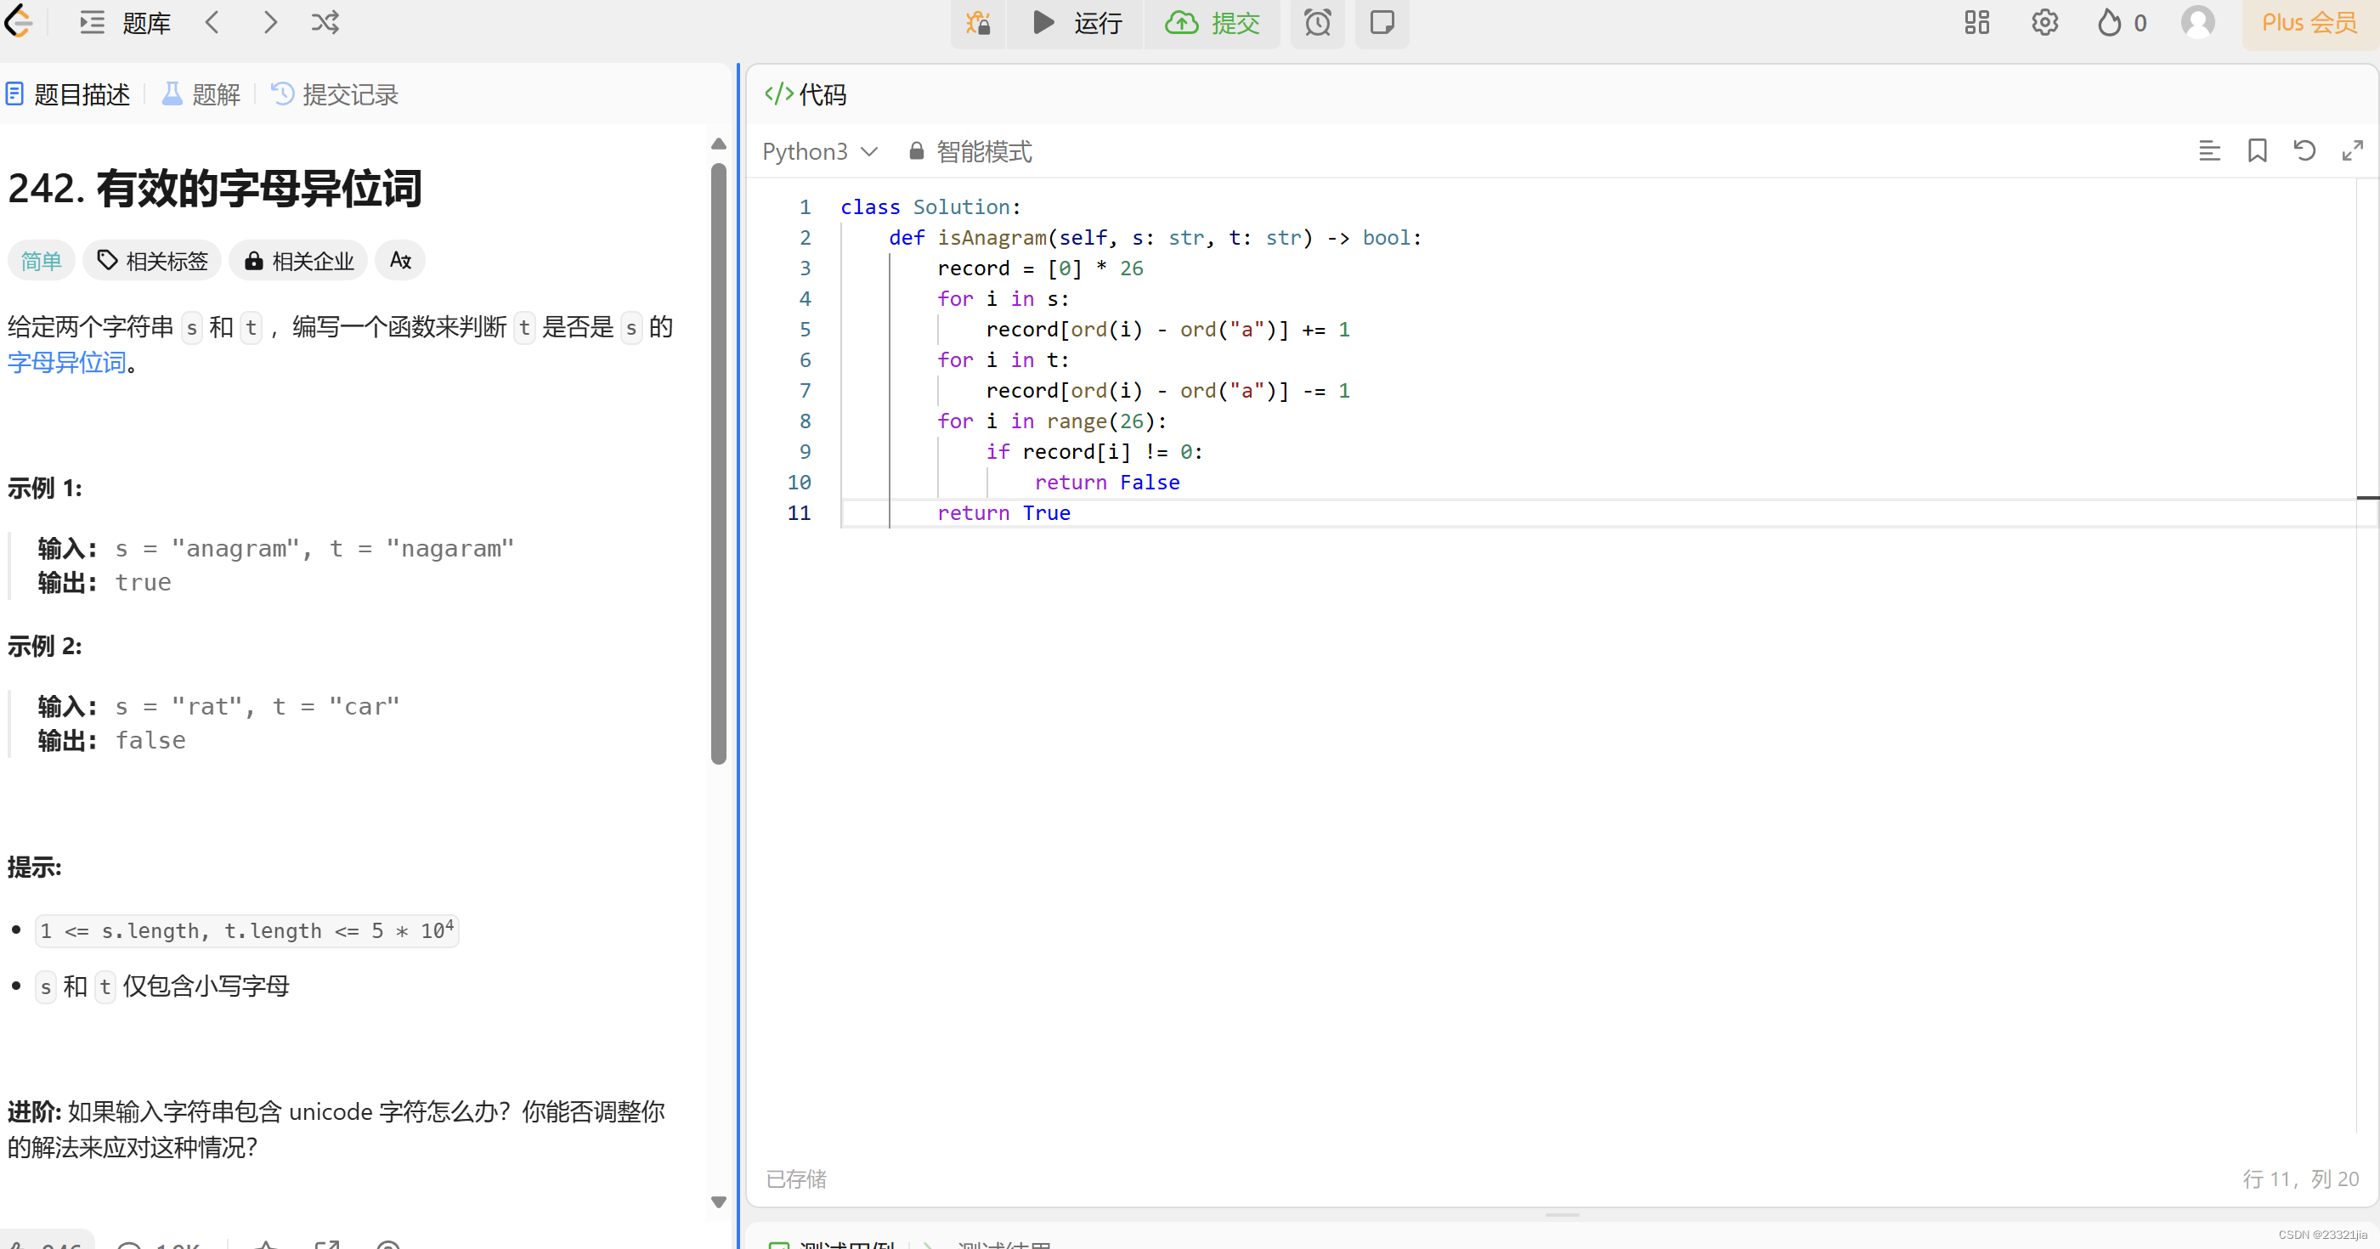Pick a random problem shuffle icon
Screen dimensions: 2380x1249
tap(325, 22)
